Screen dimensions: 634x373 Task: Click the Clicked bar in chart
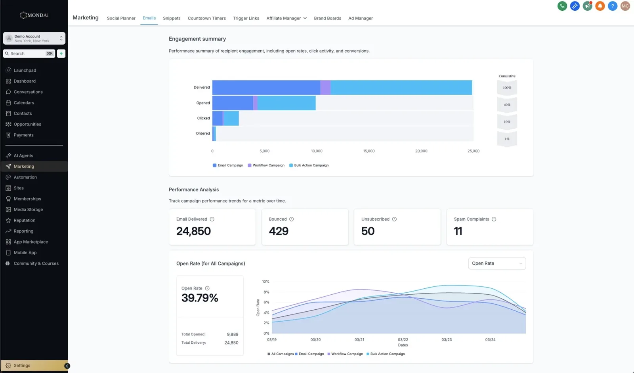[x=225, y=118]
